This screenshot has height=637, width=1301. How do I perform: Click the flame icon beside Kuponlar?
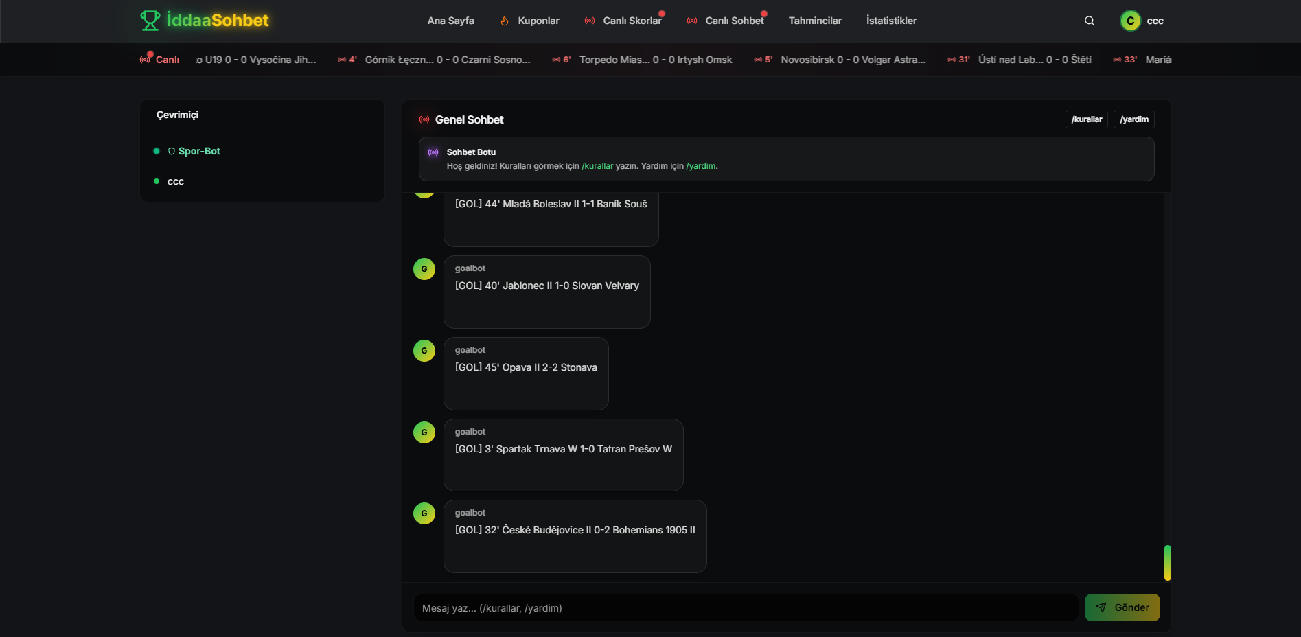[x=505, y=21]
